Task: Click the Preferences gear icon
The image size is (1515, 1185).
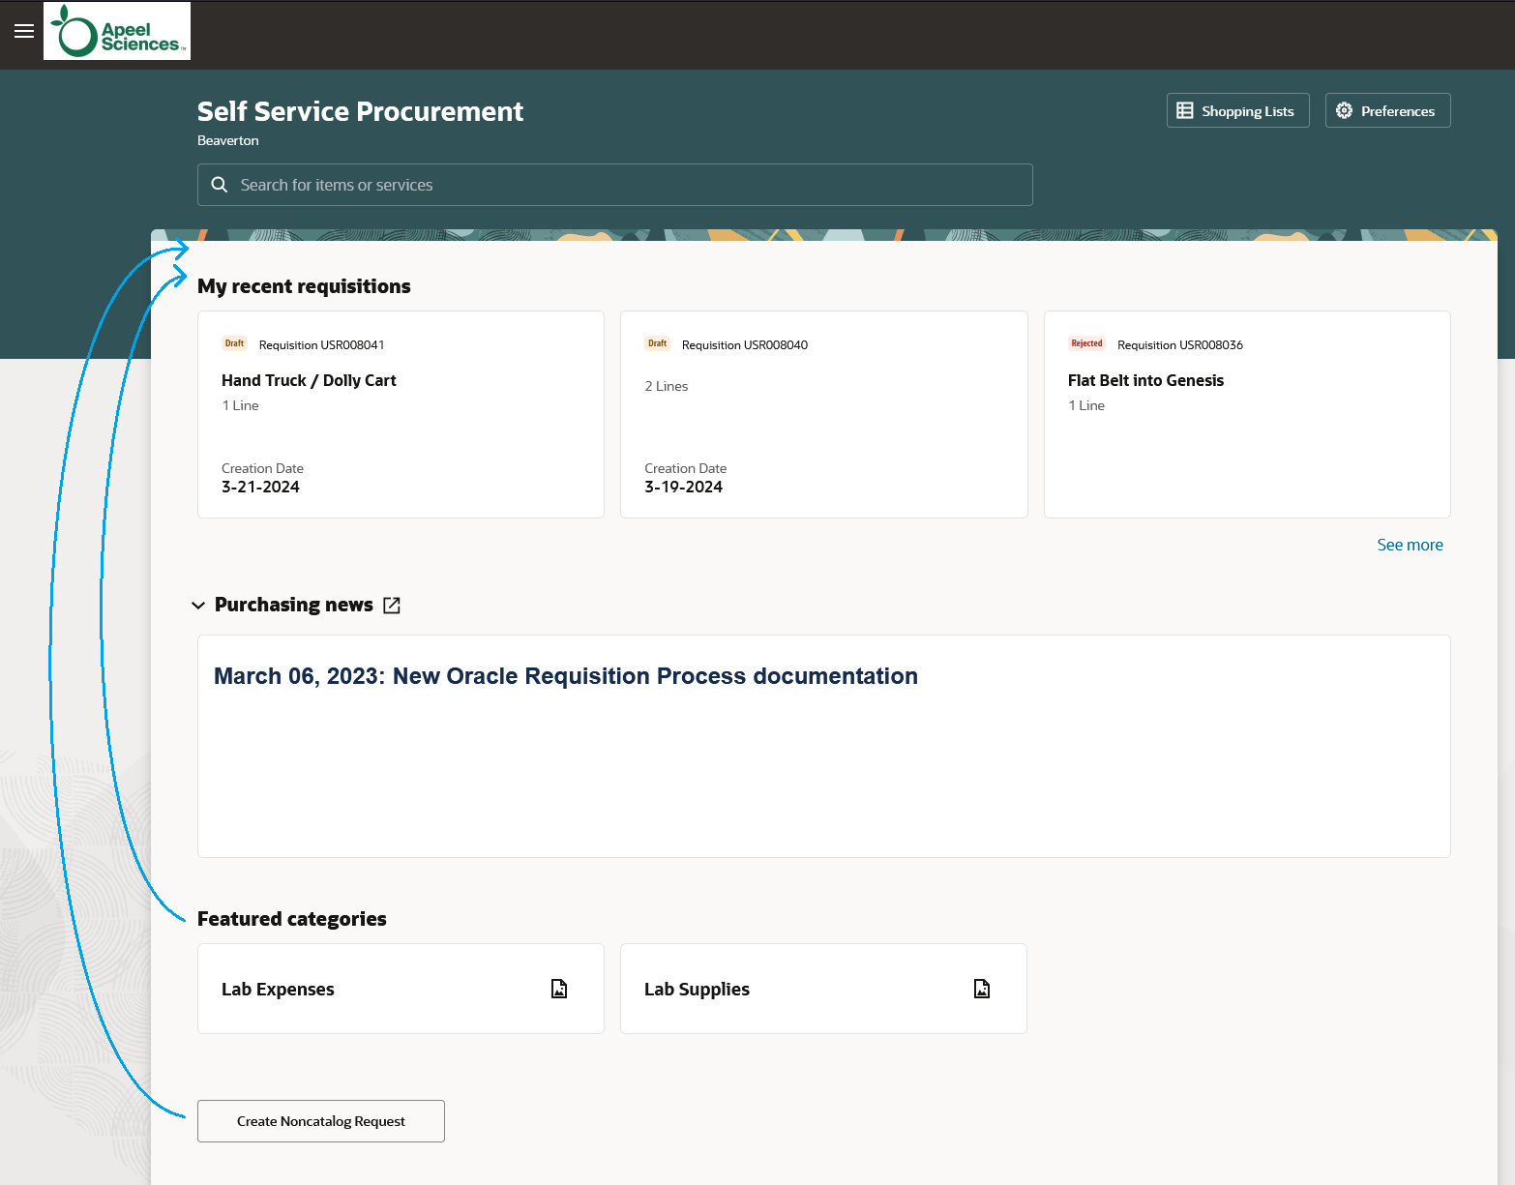Action: [x=1344, y=110]
